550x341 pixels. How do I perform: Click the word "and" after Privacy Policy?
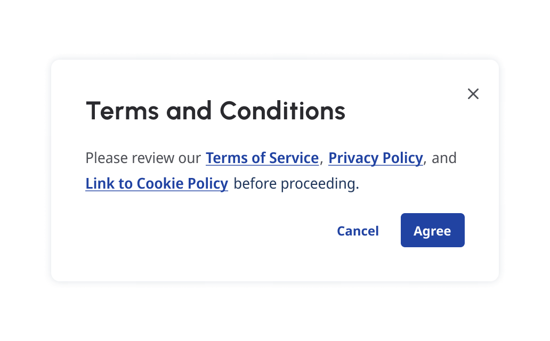(x=444, y=158)
